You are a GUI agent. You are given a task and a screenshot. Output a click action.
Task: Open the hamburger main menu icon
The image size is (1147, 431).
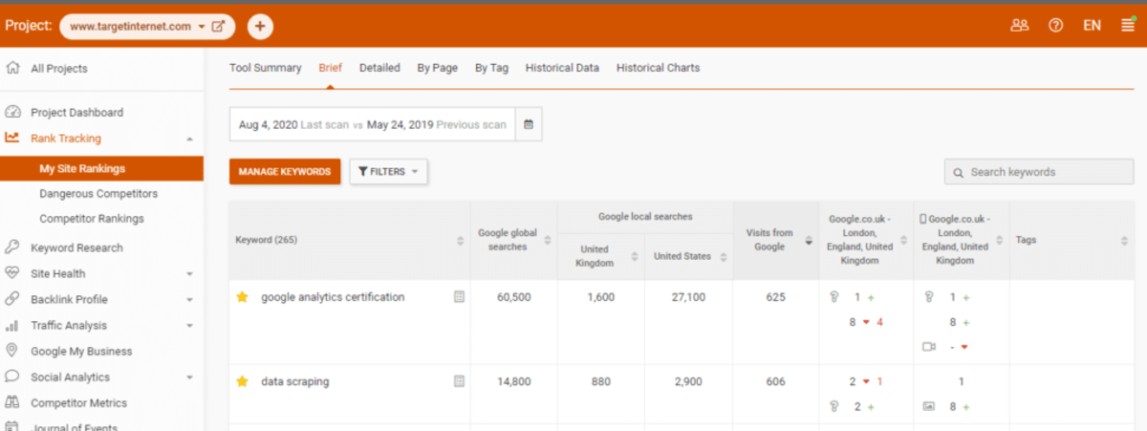pos(1128,26)
